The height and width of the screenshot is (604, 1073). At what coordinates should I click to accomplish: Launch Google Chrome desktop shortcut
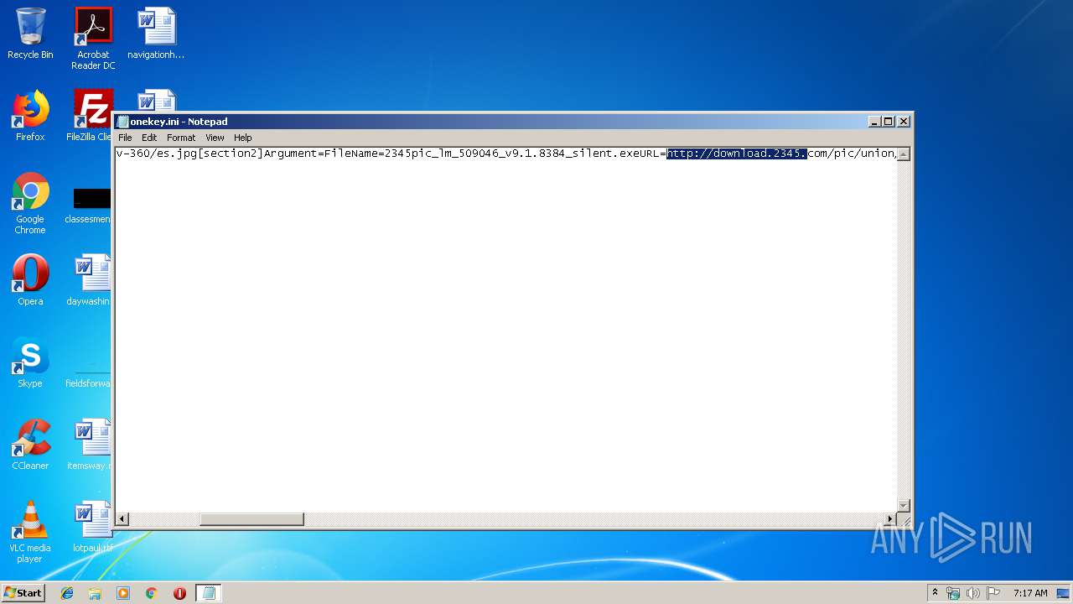[x=30, y=203]
